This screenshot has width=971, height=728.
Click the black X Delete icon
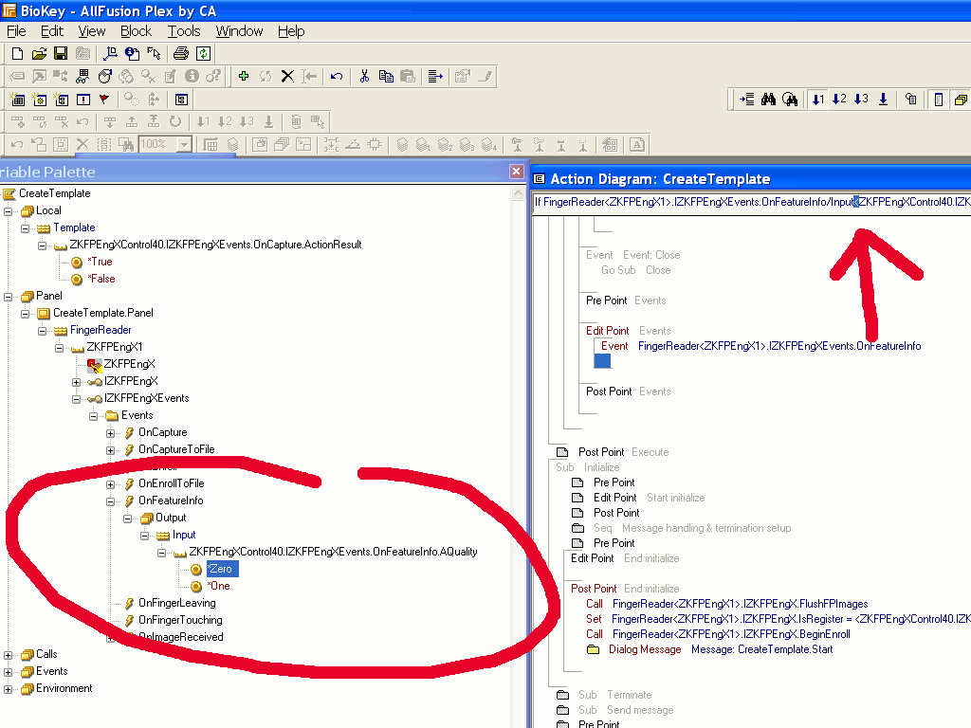pos(287,77)
